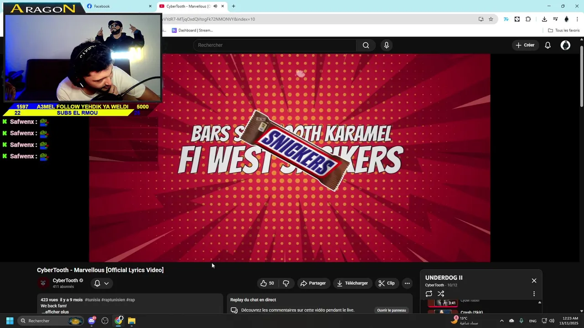The image size is (584, 328).
Task: Play the 3:41 playlist video thumbnail
Action: (443, 303)
